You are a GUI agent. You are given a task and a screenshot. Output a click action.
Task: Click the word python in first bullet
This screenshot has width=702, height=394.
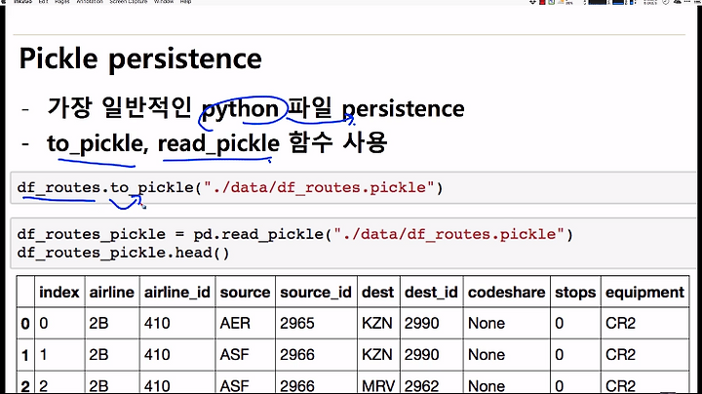(x=240, y=109)
